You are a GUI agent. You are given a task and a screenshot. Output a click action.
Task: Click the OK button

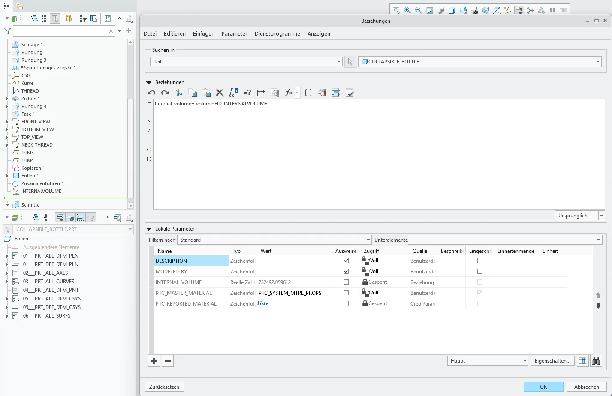pyautogui.click(x=543, y=387)
